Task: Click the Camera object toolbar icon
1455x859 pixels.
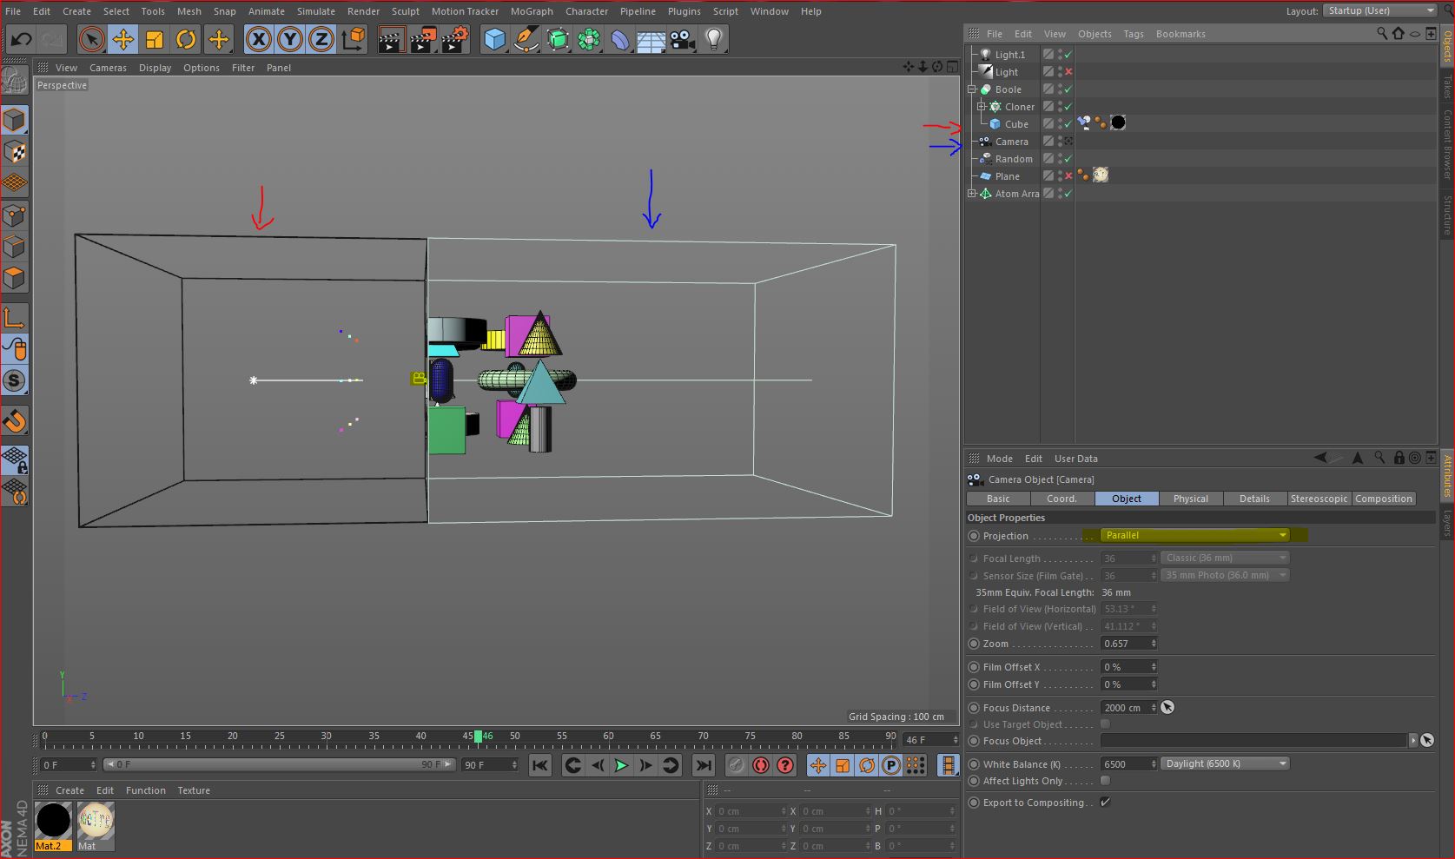Action: pyautogui.click(x=682, y=39)
